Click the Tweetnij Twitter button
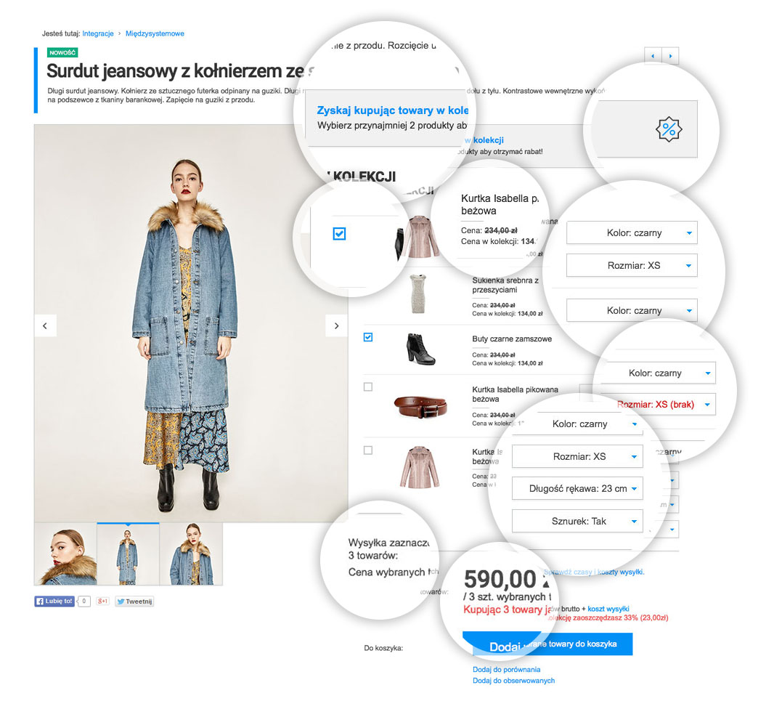 (134, 601)
